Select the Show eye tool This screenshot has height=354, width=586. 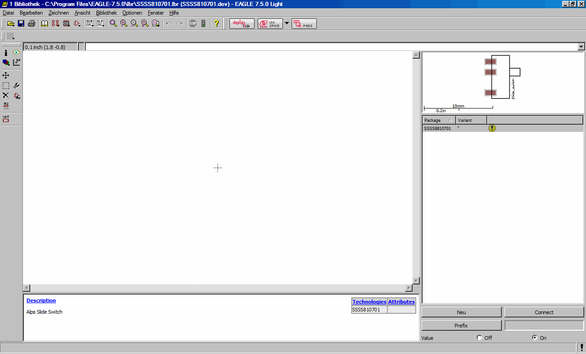[16, 53]
